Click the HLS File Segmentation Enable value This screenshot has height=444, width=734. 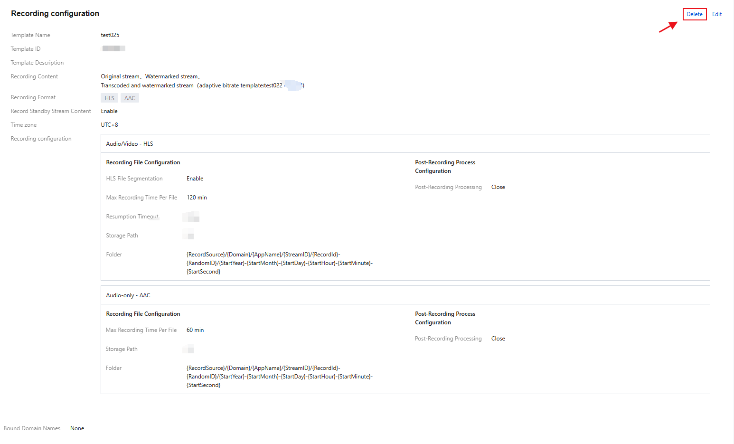(195, 179)
